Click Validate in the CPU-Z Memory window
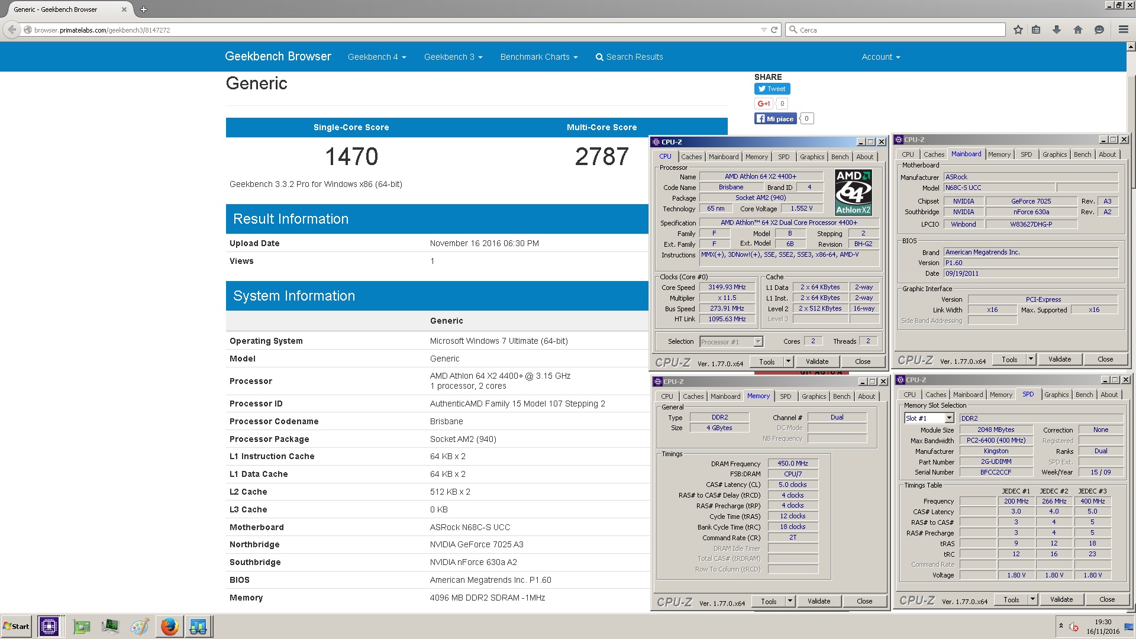The height and width of the screenshot is (639, 1136). 819,601
